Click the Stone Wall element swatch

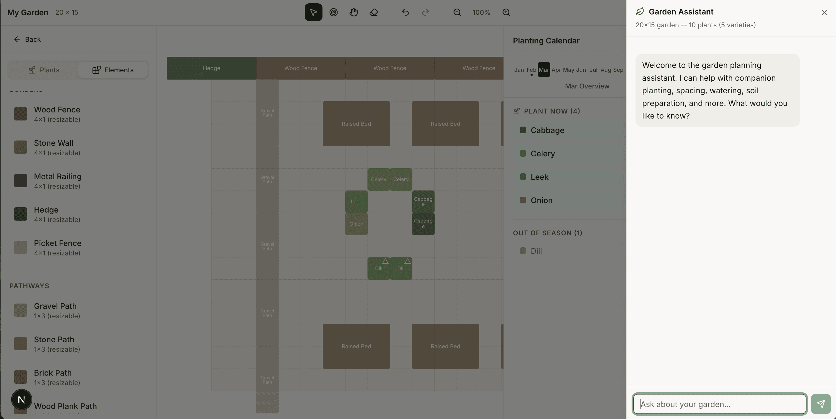pyautogui.click(x=20, y=147)
